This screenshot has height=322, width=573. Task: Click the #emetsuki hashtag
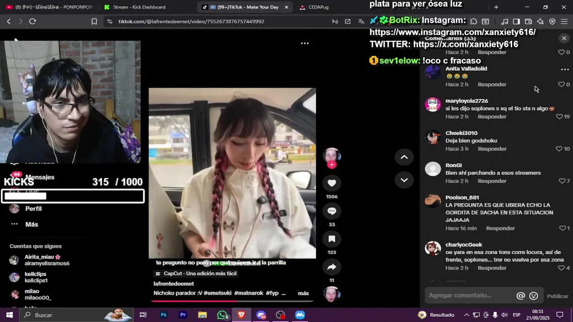218,293
